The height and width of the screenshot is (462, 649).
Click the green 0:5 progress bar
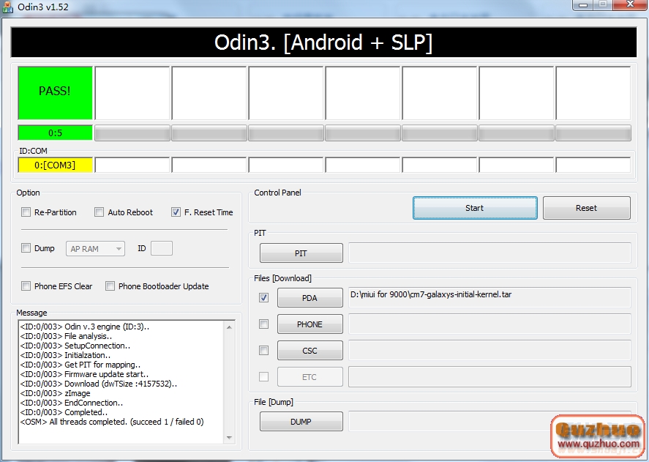55,133
